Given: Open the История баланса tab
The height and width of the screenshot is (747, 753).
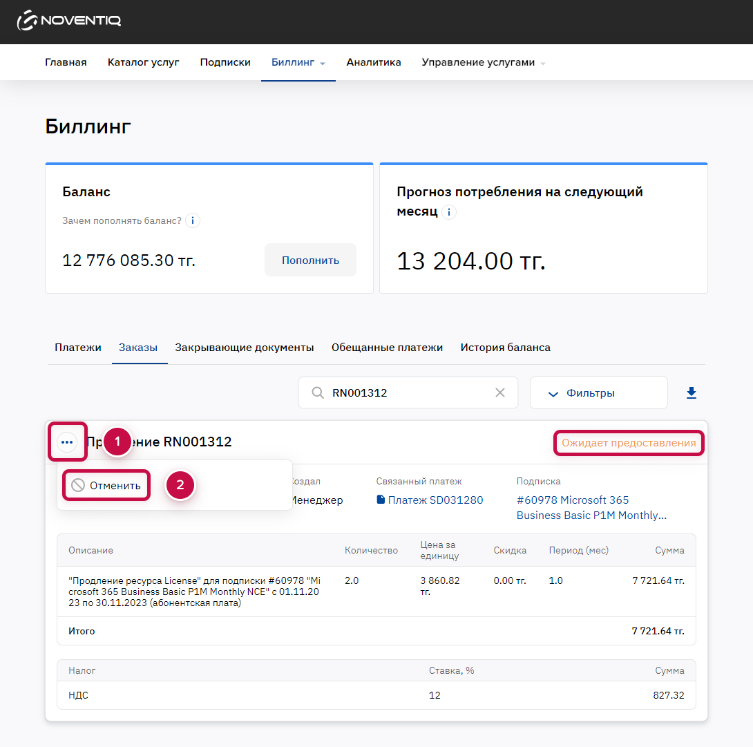Looking at the screenshot, I should tap(505, 348).
